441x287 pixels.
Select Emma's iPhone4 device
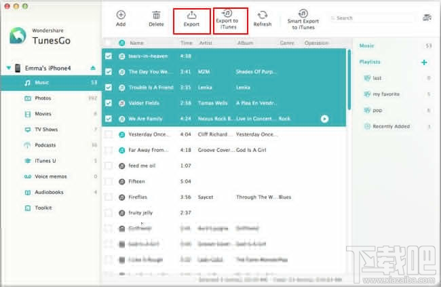coord(47,68)
